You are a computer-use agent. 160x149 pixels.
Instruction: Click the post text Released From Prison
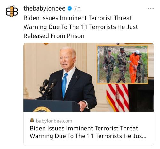(x=54, y=36)
